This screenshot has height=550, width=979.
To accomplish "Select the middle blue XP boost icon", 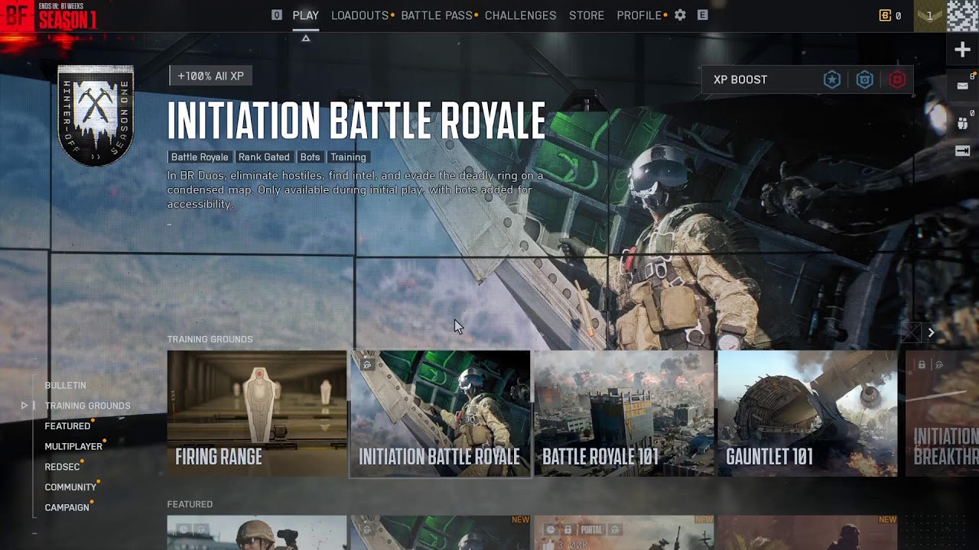I will (865, 79).
